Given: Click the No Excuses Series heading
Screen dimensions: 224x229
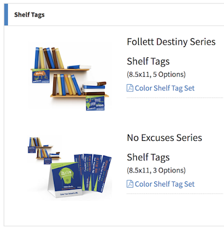Looking at the screenshot, I should click(x=164, y=137).
